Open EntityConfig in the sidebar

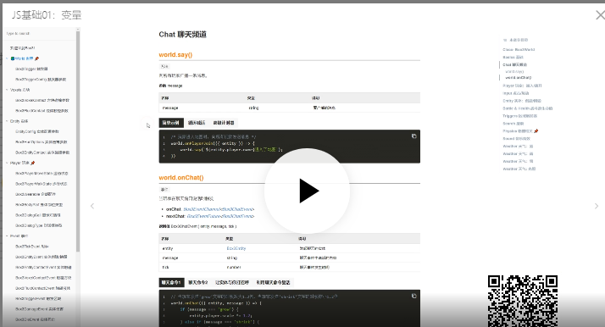tap(37, 131)
